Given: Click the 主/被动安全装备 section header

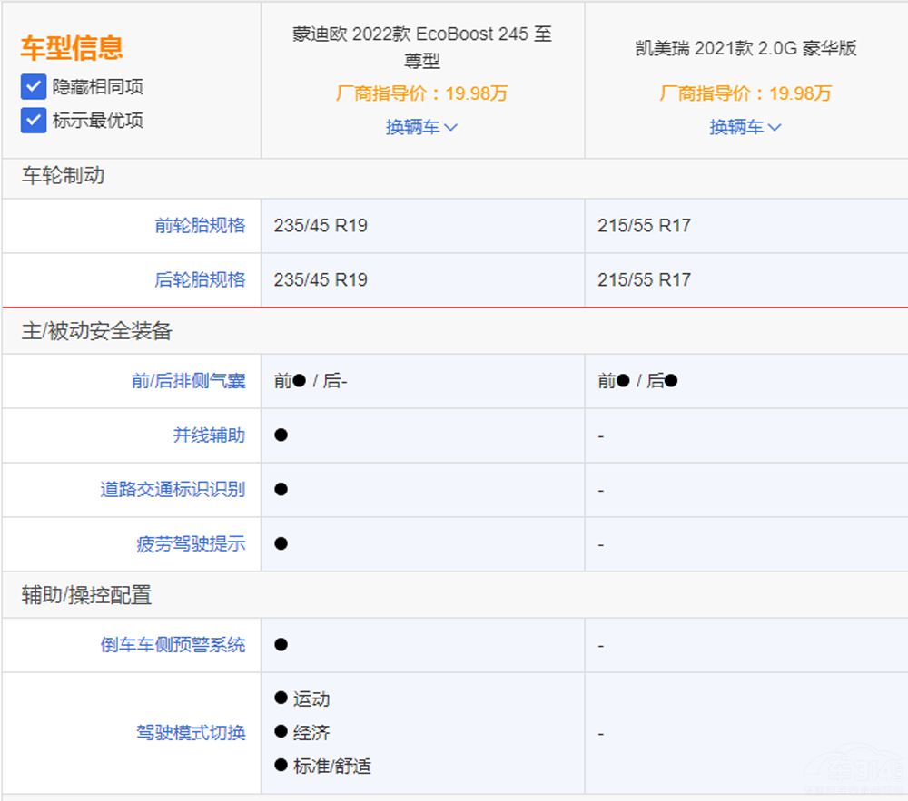Looking at the screenshot, I should 96,331.
